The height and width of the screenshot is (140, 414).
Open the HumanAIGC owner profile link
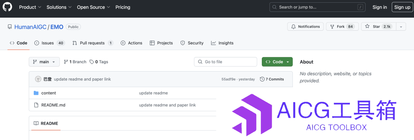[30, 27]
